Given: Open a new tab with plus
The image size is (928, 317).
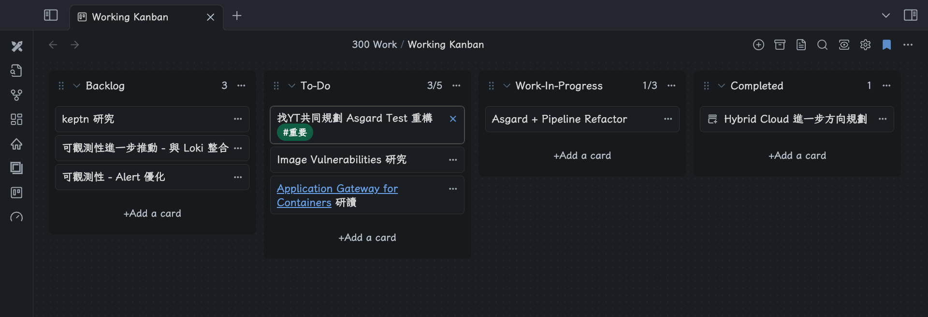Looking at the screenshot, I should coord(237,16).
